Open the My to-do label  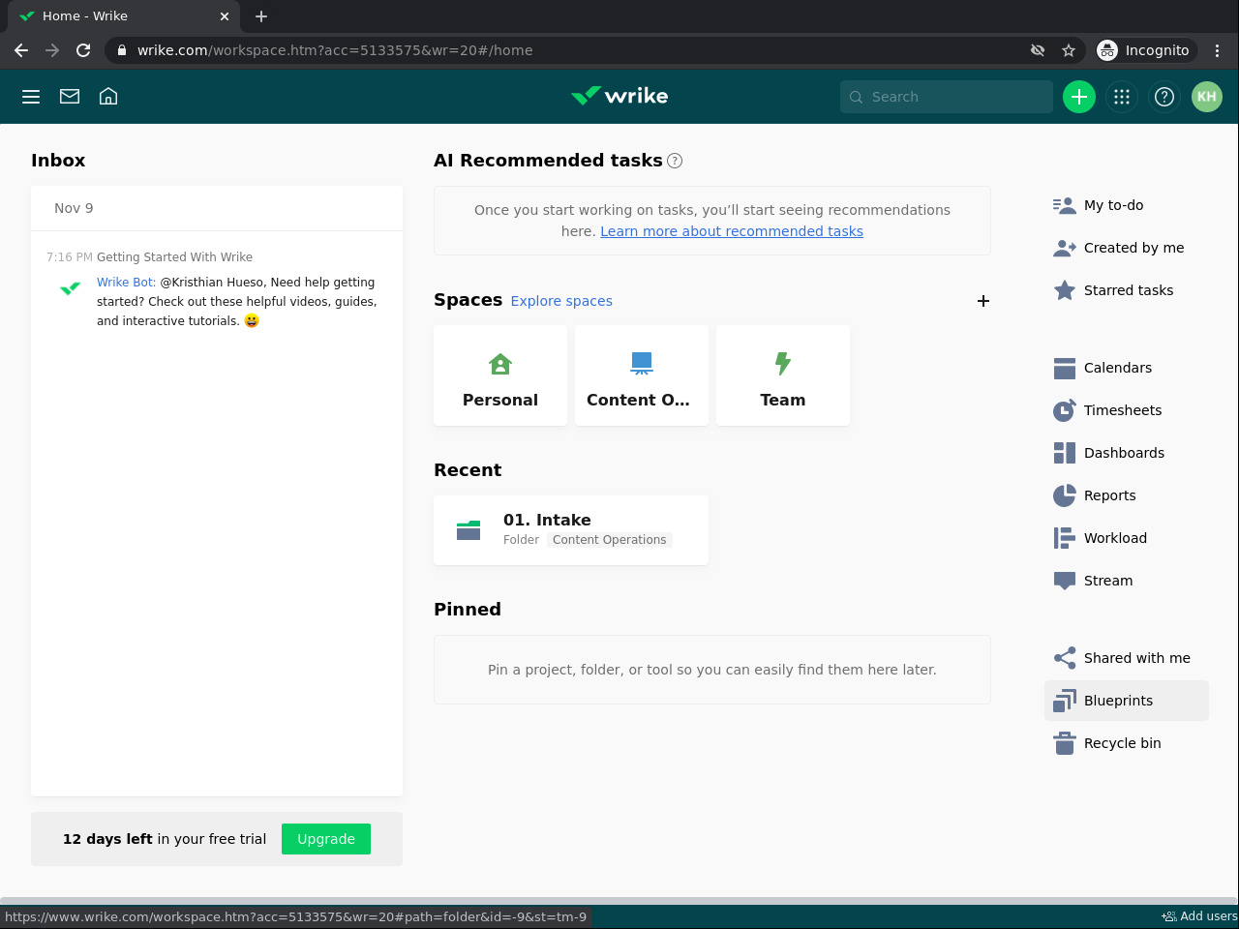(x=1113, y=205)
